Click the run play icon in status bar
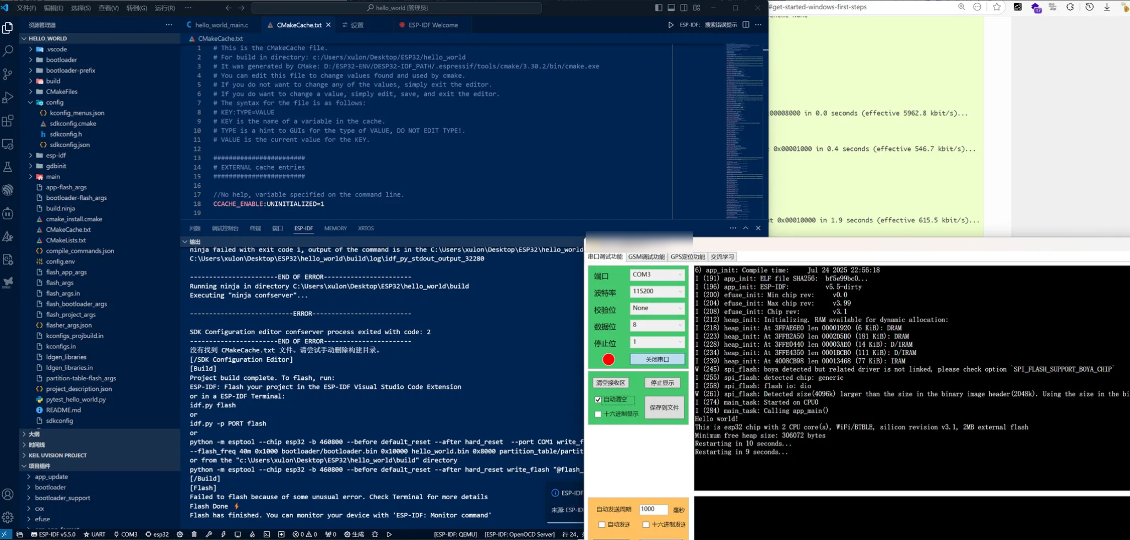This screenshot has width=1130, height=540. click(389, 534)
